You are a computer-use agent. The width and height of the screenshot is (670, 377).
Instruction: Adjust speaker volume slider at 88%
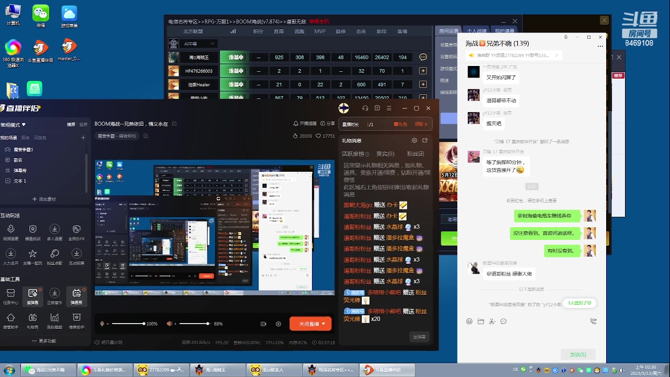click(195, 324)
